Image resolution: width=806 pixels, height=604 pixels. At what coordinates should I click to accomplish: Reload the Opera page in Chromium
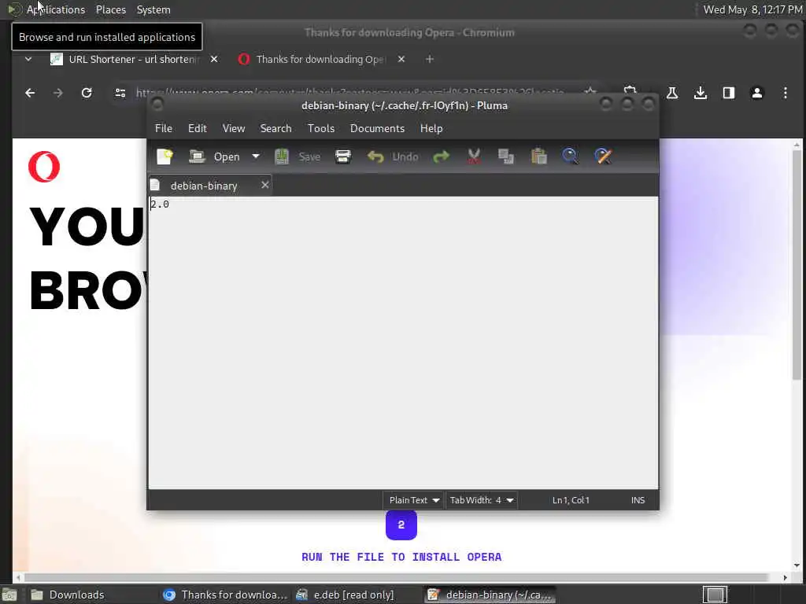87,93
